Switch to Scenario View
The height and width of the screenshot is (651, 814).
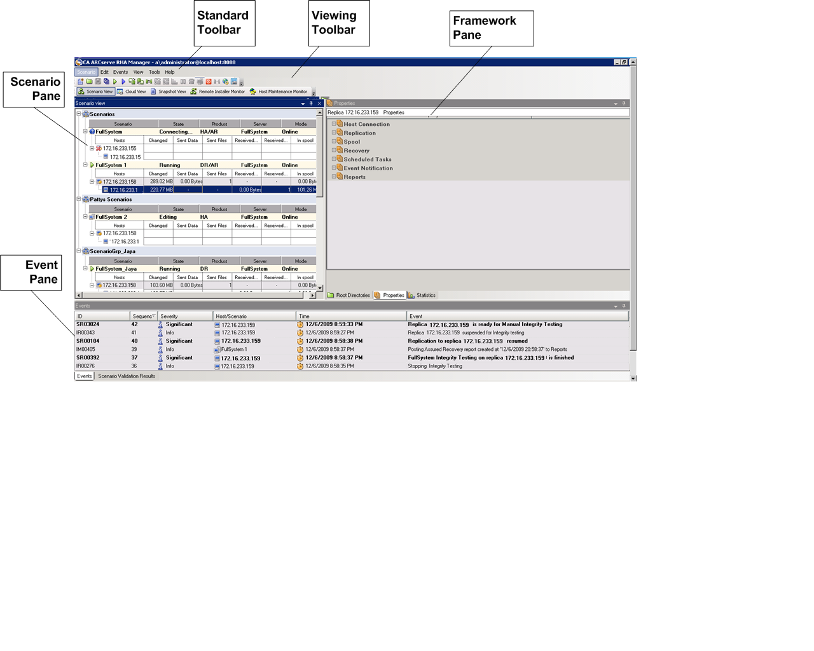pyautogui.click(x=95, y=92)
